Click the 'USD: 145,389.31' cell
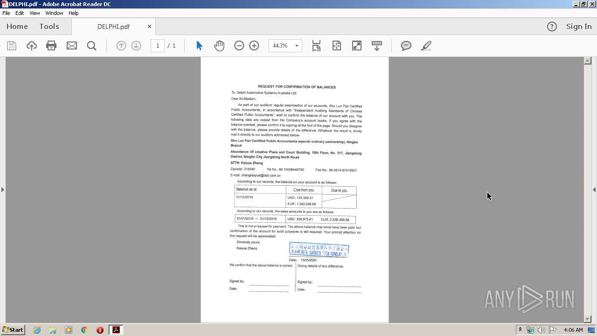The image size is (597, 336). pyautogui.click(x=300, y=198)
